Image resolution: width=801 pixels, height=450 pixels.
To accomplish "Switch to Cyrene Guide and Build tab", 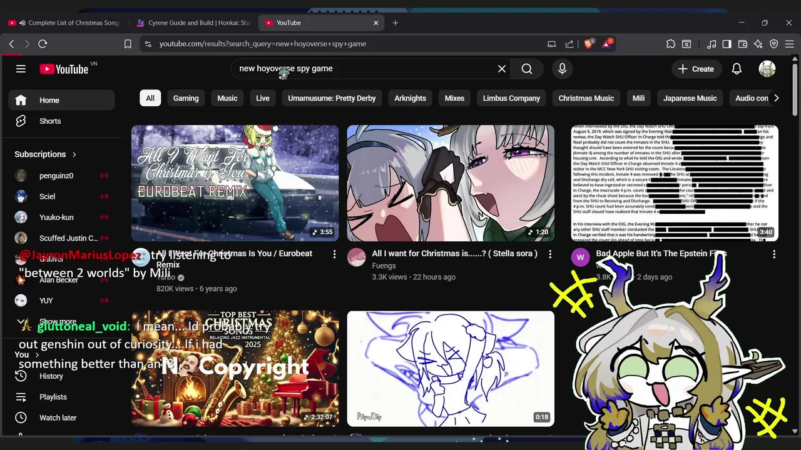I will tap(194, 22).
